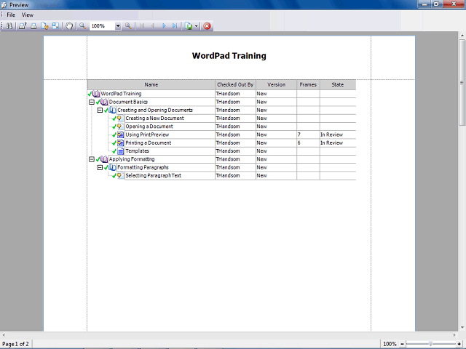Click the Frames value 6
This screenshot has height=349, width=466.
pyautogui.click(x=299, y=143)
